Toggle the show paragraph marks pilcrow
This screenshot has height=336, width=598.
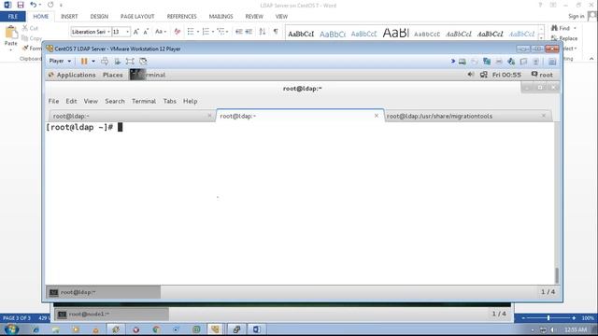pyautogui.click(x=276, y=32)
